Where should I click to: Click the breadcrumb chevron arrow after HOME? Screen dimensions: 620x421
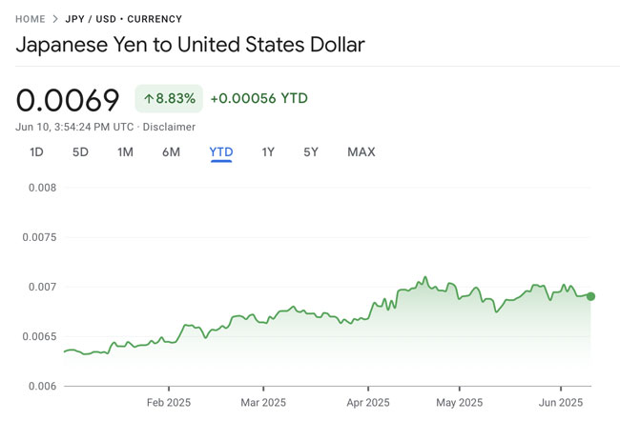pos(55,19)
